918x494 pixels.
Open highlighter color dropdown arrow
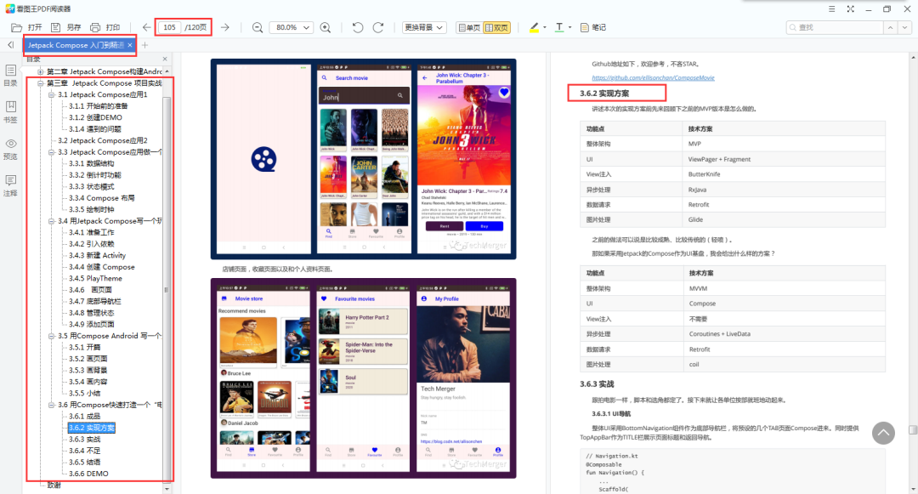tap(545, 27)
